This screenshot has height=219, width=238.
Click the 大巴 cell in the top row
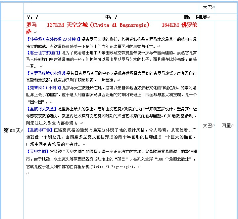pos(207,7)
